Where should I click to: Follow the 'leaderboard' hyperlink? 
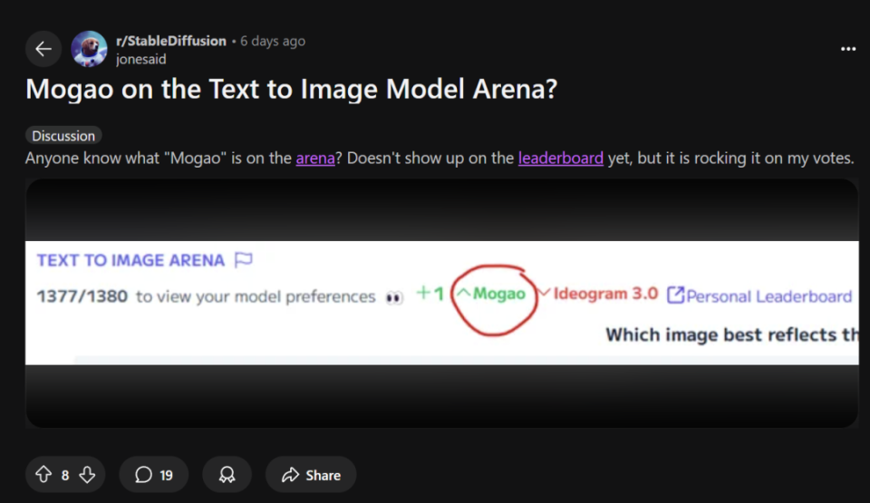[560, 159]
